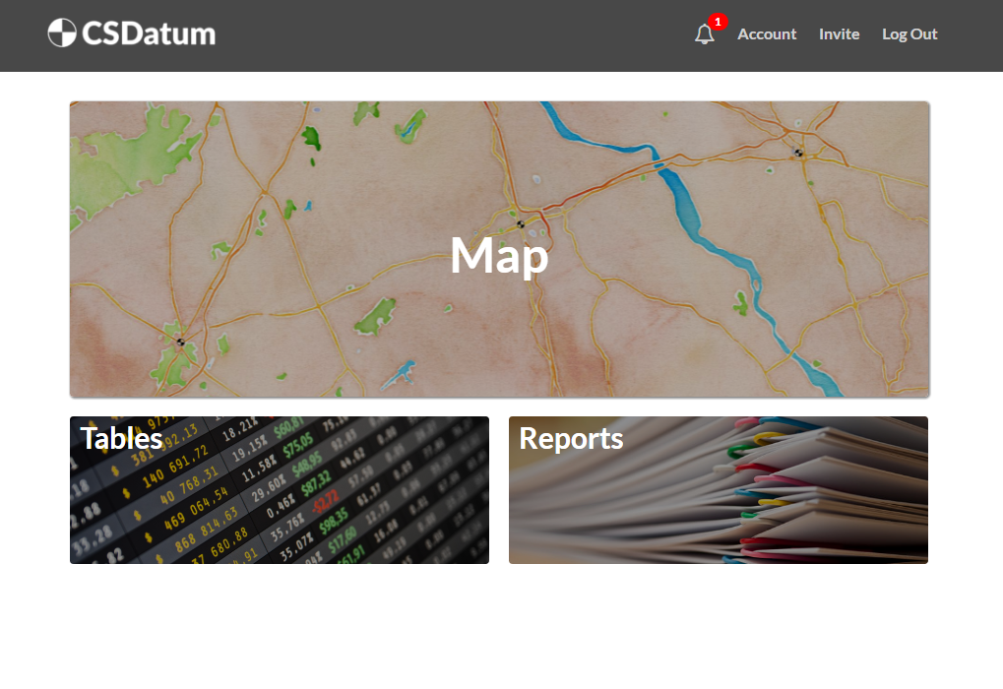Select the datum marker east of the river

point(798,153)
